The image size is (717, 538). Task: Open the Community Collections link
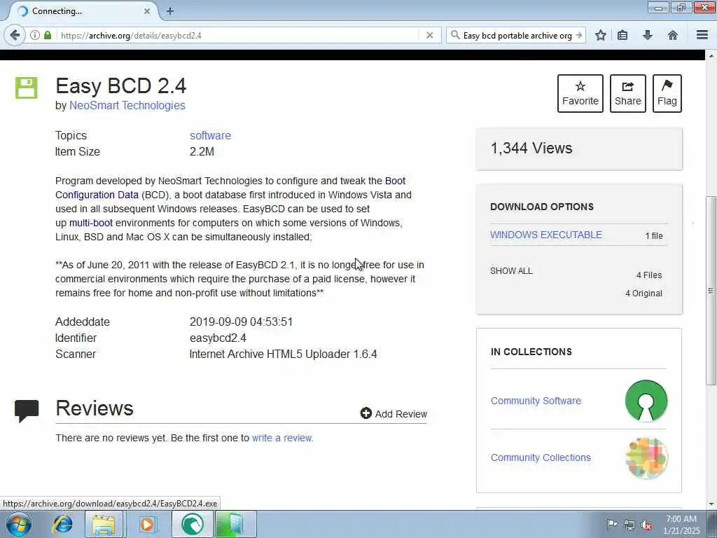(541, 457)
